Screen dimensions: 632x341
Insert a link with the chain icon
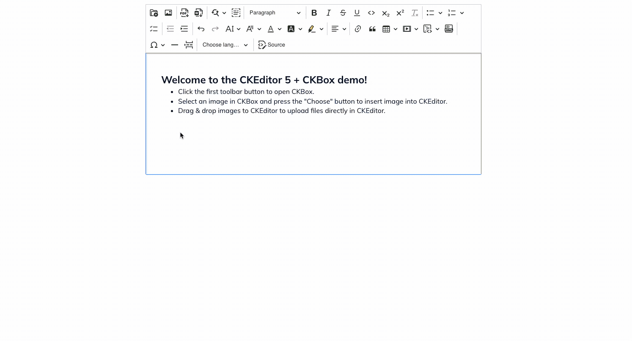tap(358, 29)
